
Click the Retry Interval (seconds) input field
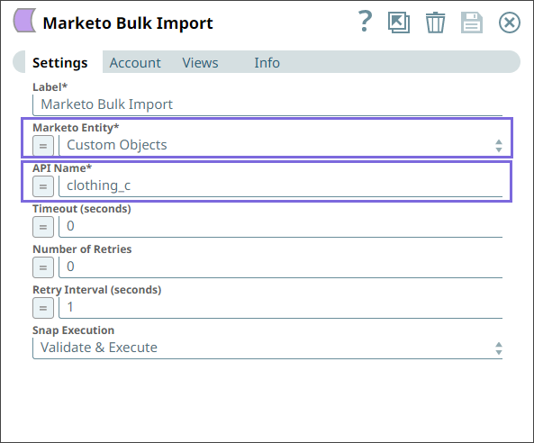point(281,307)
